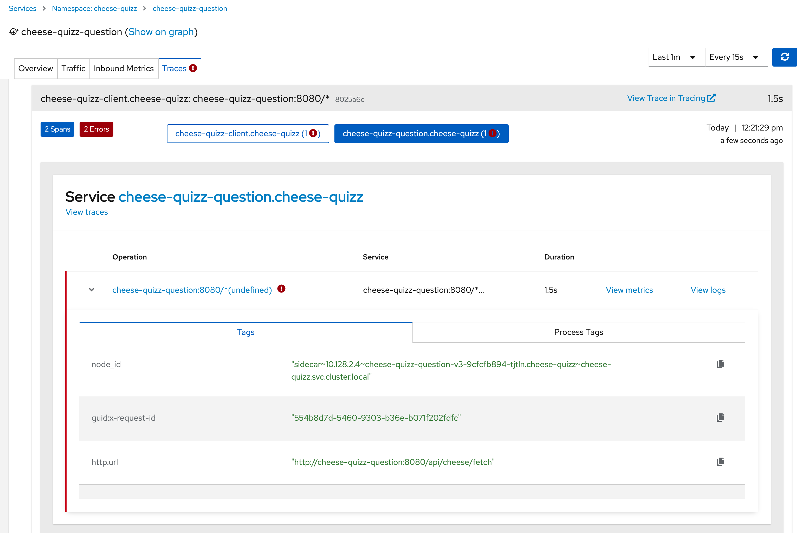Viewport: 802px width, 533px height.
Task: Click the Show on graph link
Action: [x=161, y=32]
